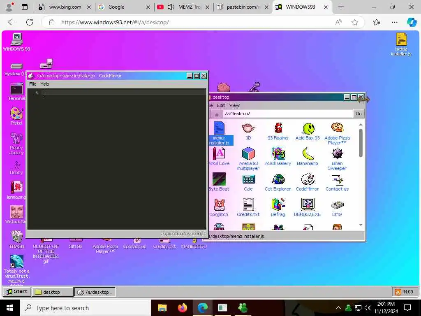Image resolution: width=421 pixels, height=316 pixels.
Task: Open Acid Box 93 smiley icon
Action: [308, 132]
